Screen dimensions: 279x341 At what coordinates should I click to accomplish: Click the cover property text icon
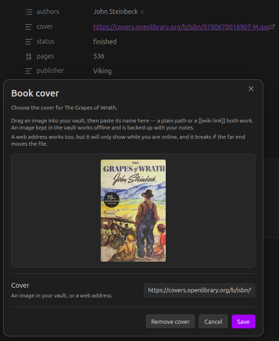[29, 27]
